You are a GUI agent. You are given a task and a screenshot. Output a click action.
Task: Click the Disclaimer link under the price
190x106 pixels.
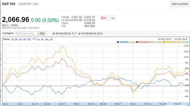[x=34, y=28]
